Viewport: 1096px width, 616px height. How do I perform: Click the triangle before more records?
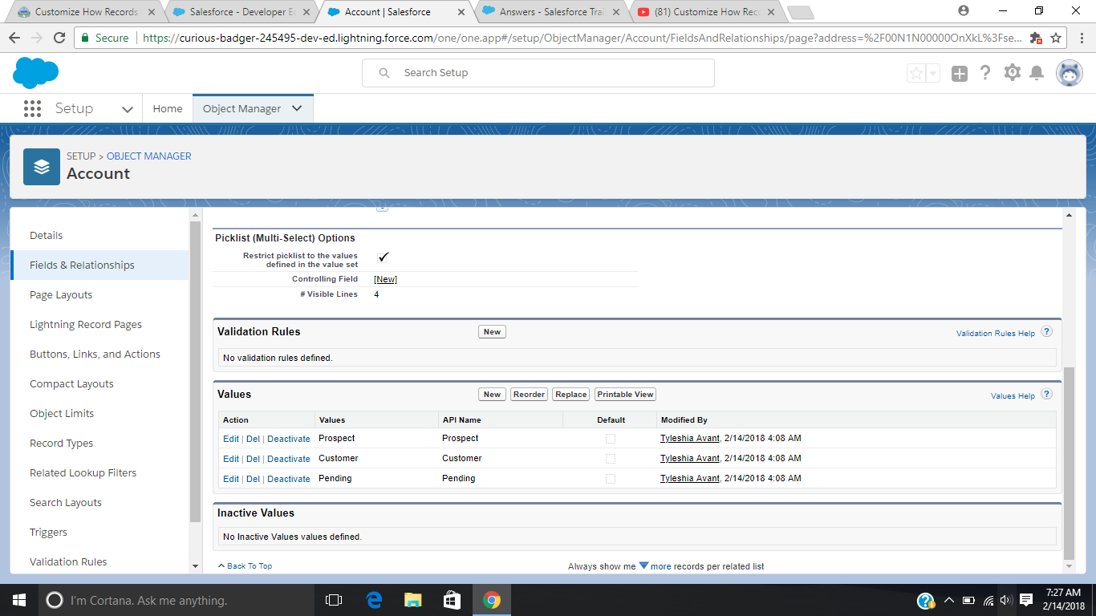643,565
